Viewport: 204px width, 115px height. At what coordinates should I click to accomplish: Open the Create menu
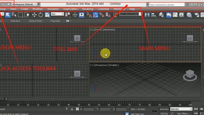pos(25,9)
